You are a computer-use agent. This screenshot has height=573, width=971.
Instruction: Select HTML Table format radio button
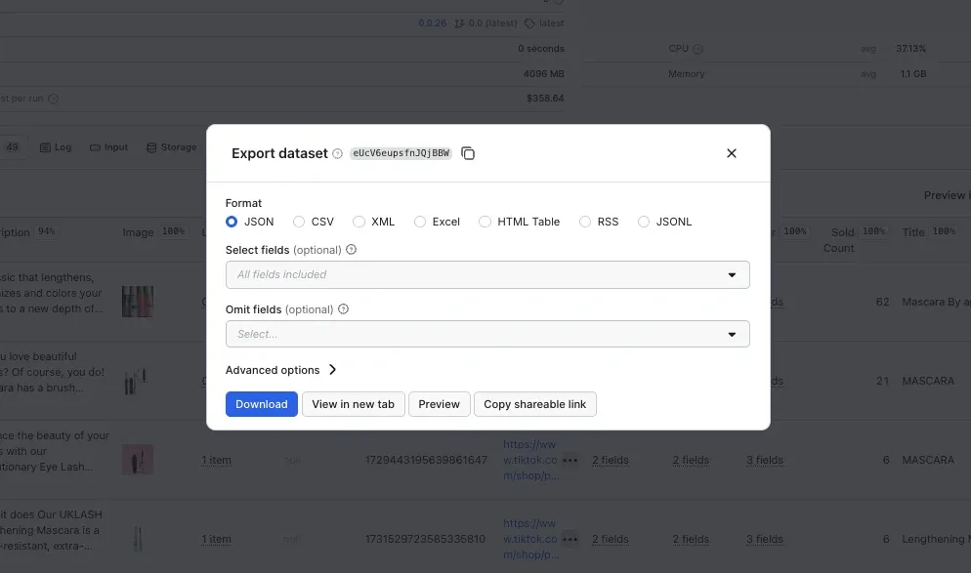point(485,222)
